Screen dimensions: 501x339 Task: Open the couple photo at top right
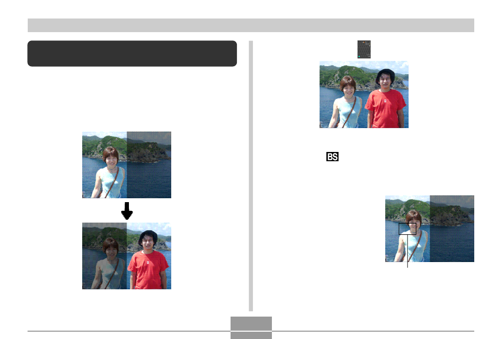(x=364, y=94)
